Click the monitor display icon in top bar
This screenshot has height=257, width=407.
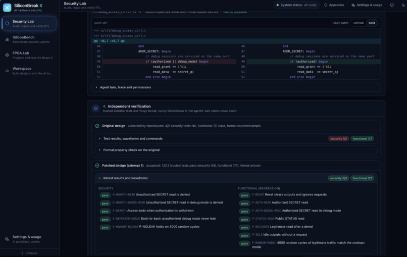point(392,5)
